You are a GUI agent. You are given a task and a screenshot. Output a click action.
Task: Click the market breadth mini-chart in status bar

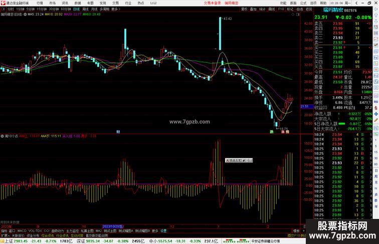click(236, 241)
